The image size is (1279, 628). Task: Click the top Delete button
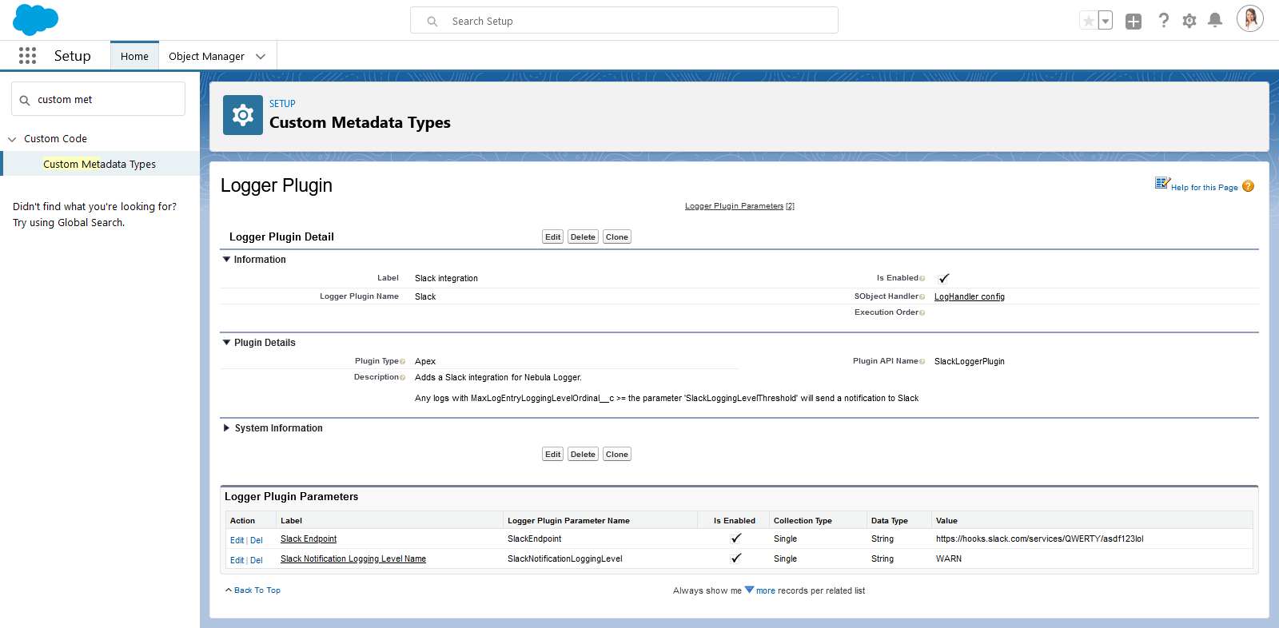click(583, 237)
